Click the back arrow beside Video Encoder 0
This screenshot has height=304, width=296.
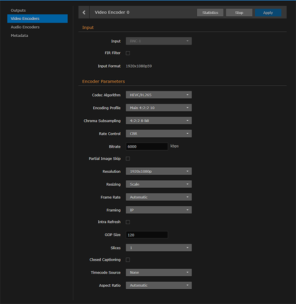coord(84,13)
